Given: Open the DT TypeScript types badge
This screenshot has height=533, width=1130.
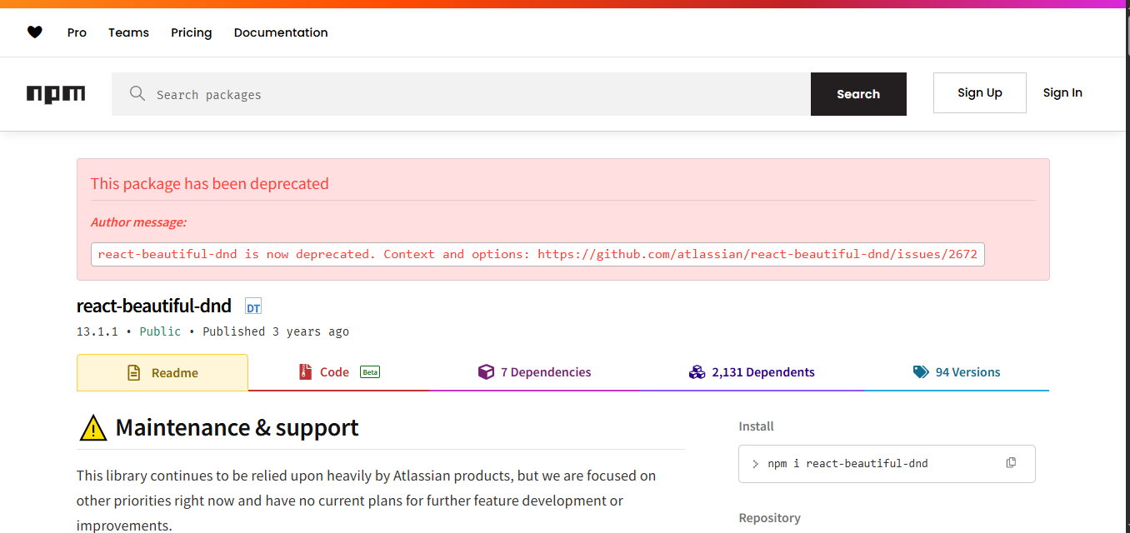Looking at the screenshot, I should coord(253,306).
